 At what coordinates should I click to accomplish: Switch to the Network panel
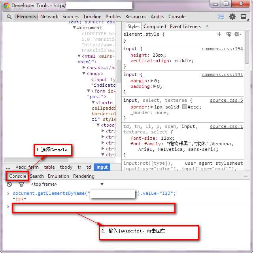(x=49, y=17)
